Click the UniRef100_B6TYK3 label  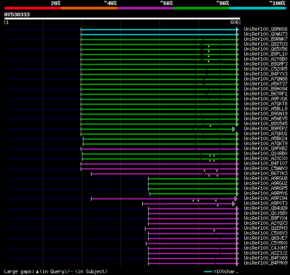266,174
